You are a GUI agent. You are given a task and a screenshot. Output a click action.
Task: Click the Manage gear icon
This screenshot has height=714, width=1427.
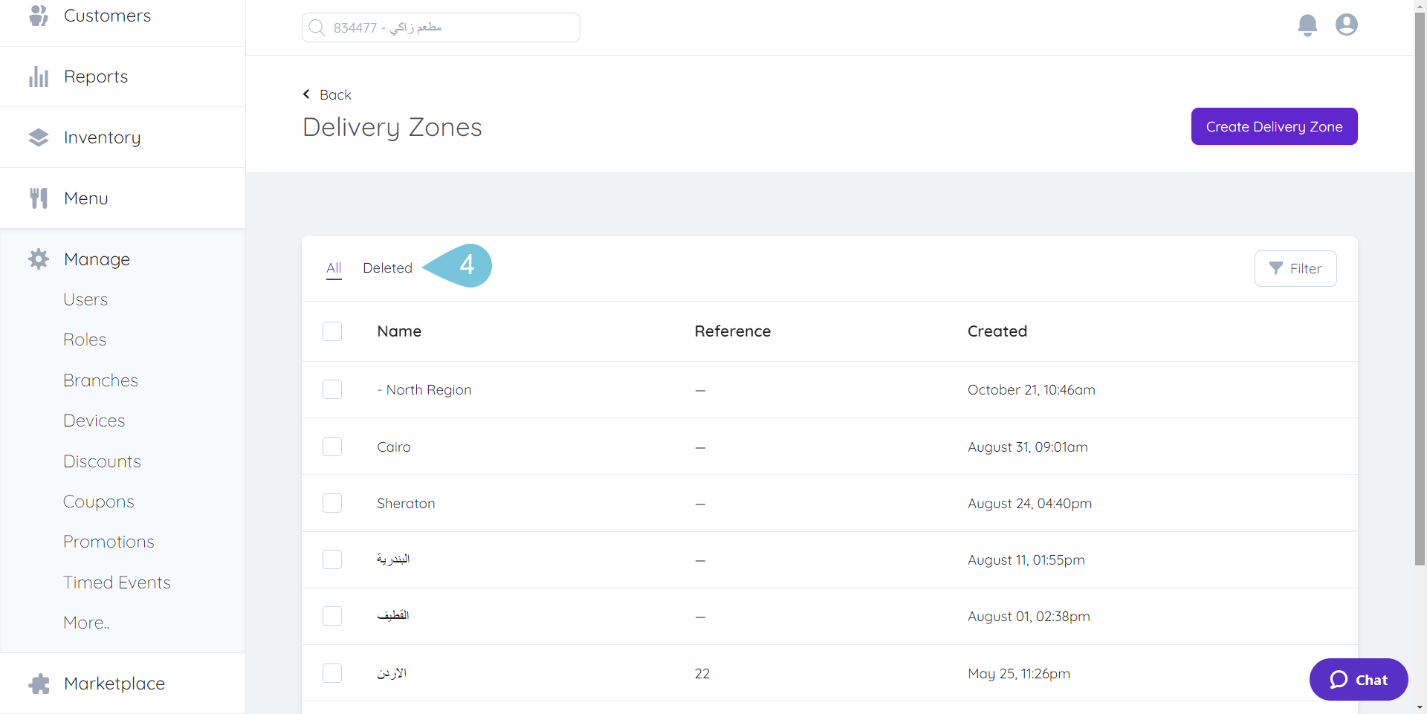[x=38, y=259]
